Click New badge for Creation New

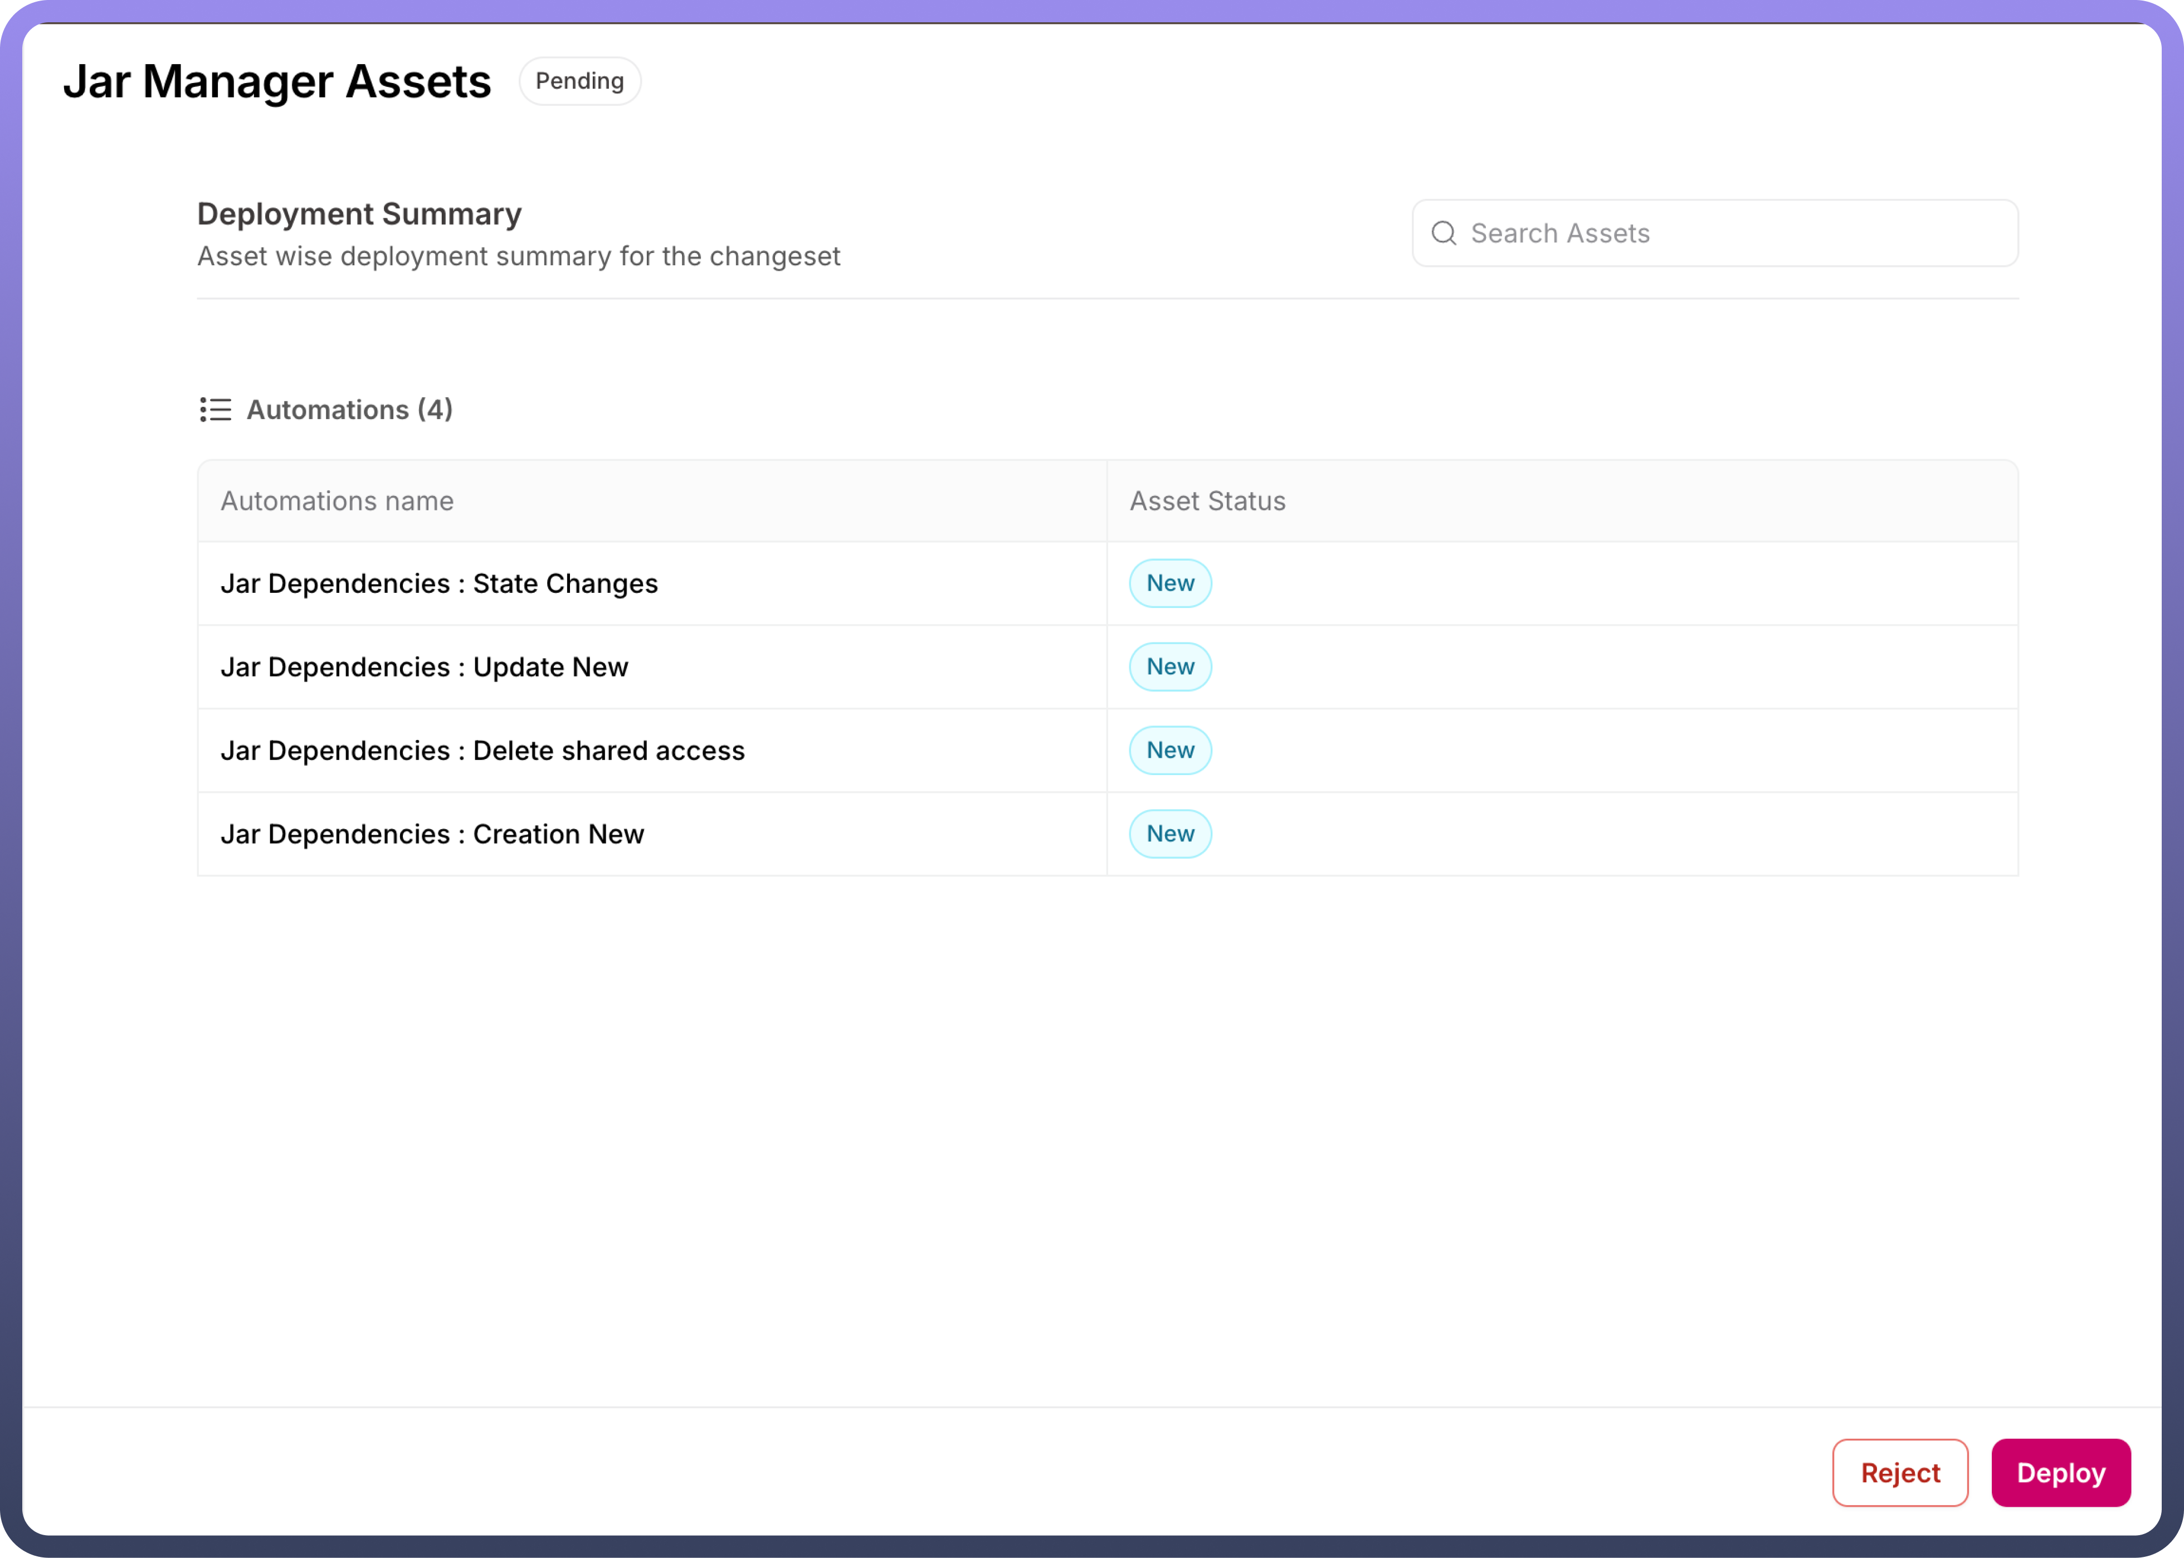point(1169,834)
